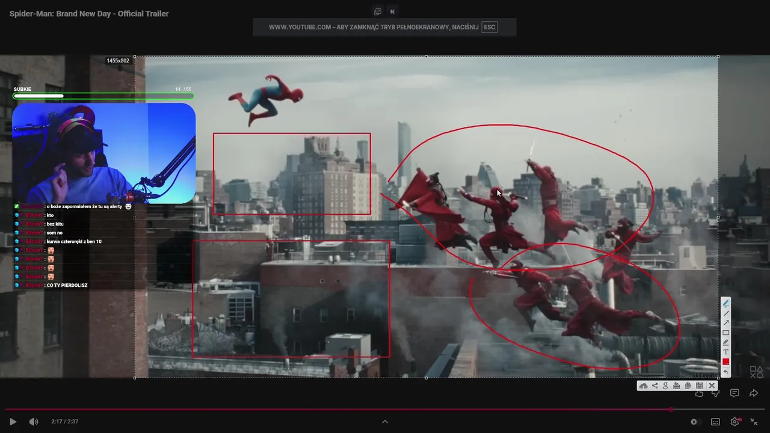
Task: Dislike the video with thumbs down
Action: [x=716, y=393]
